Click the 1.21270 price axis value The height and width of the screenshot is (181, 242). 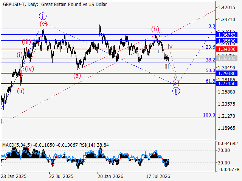click(x=226, y=116)
